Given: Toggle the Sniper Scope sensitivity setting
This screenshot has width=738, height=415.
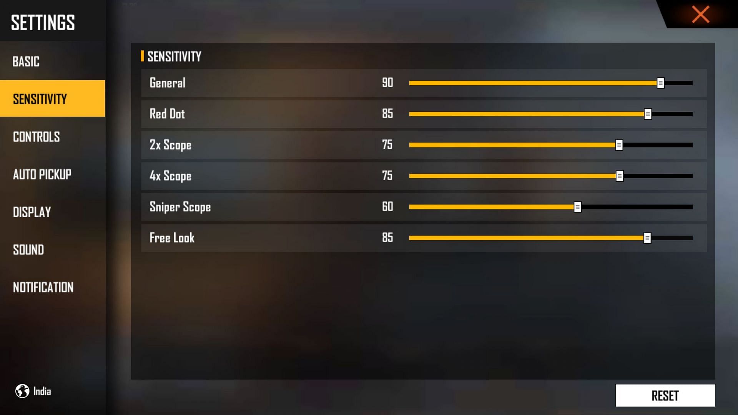Looking at the screenshot, I should pyautogui.click(x=577, y=206).
